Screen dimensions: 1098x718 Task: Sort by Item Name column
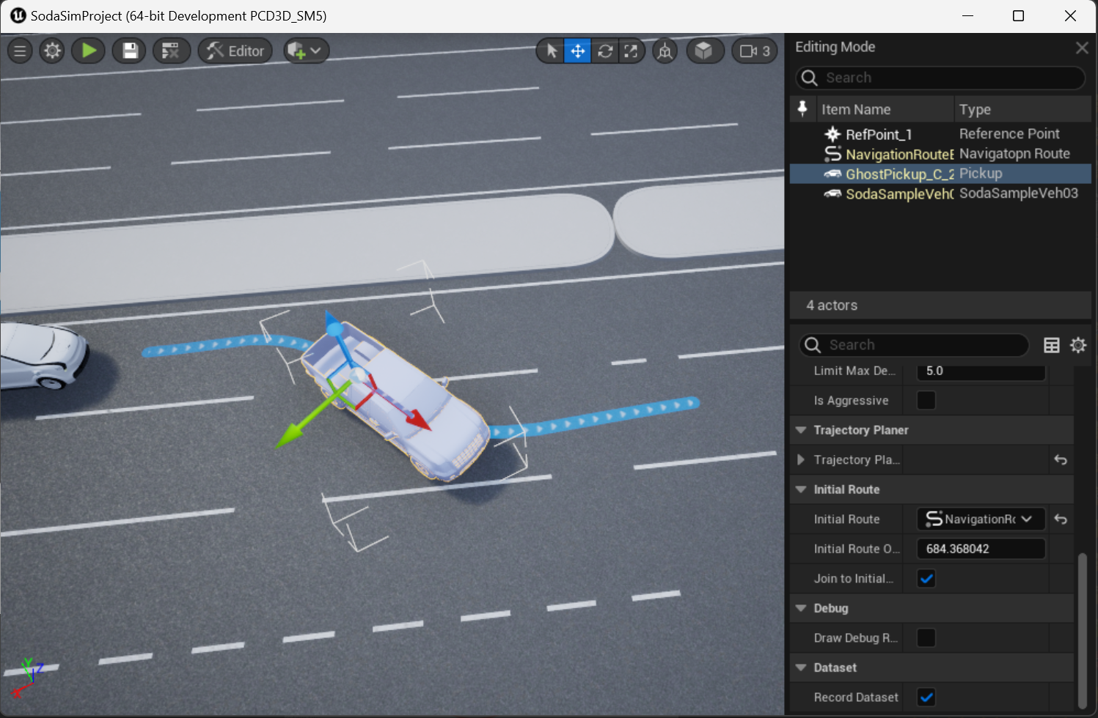884,109
